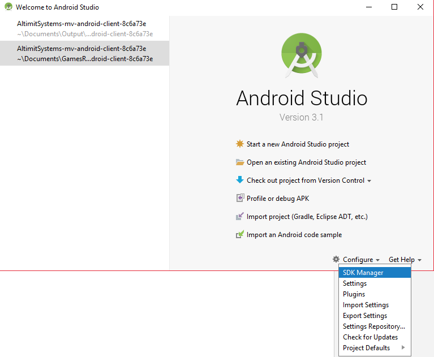Expand the Version Control dropdown arrow
The height and width of the screenshot is (357, 434).
click(x=369, y=181)
